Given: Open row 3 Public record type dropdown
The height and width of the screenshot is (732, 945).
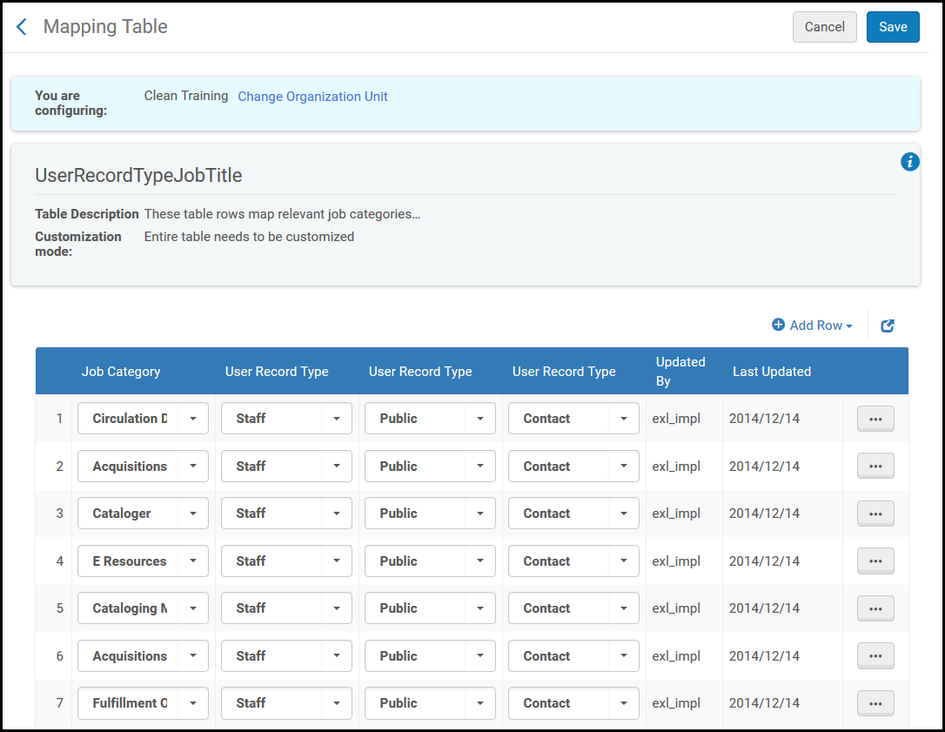Looking at the screenshot, I should coord(430,514).
